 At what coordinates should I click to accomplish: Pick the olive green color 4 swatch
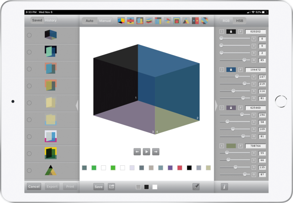tap(231, 146)
